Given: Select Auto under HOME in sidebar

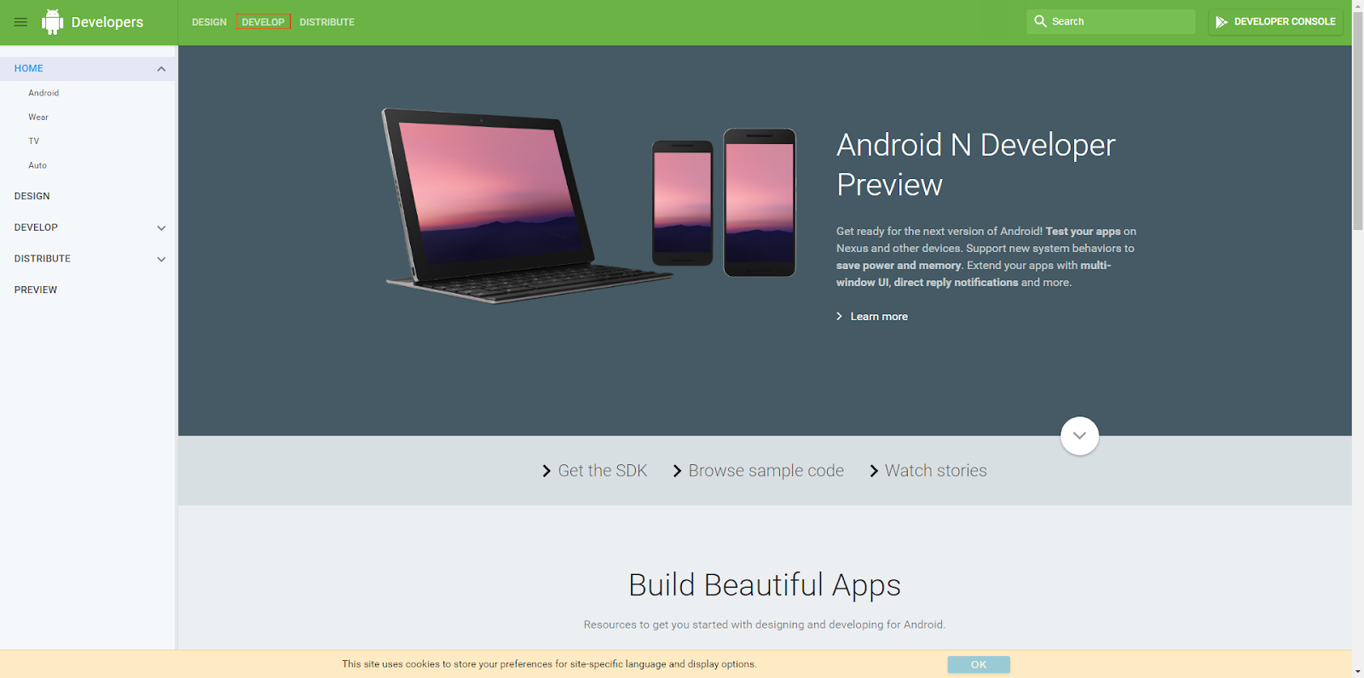Looking at the screenshot, I should click(38, 165).
